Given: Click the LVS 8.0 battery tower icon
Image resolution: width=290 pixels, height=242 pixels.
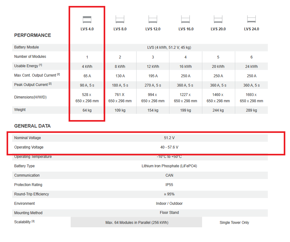Looking at the screenshot, I should [x=120, y=19].
